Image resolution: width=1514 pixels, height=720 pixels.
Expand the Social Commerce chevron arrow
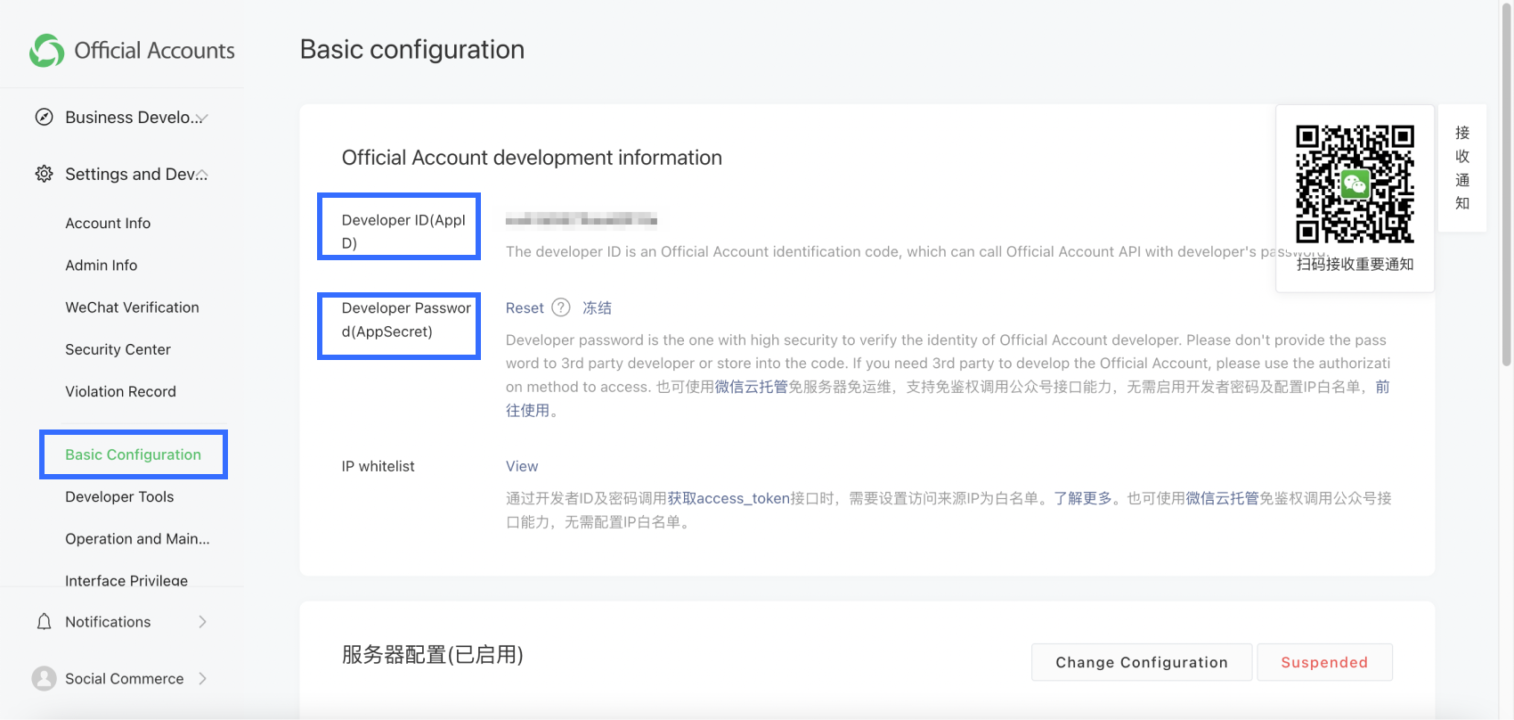pos(202,678)
